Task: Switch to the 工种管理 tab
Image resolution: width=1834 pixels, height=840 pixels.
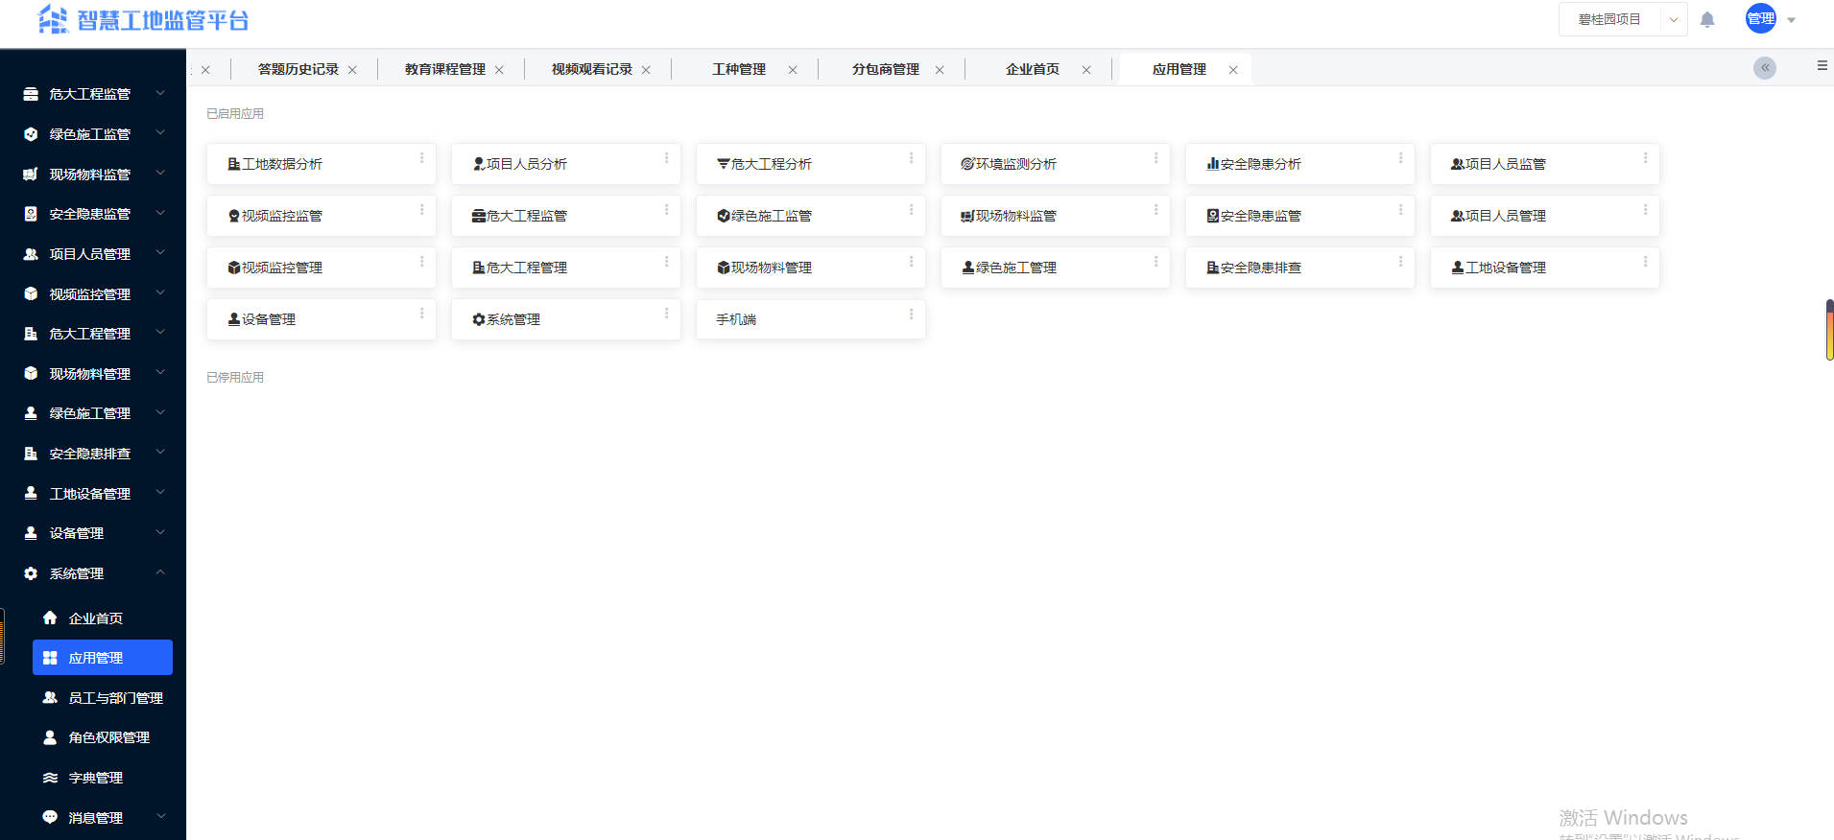Action: pyautogui.click(x=739, y=69)
